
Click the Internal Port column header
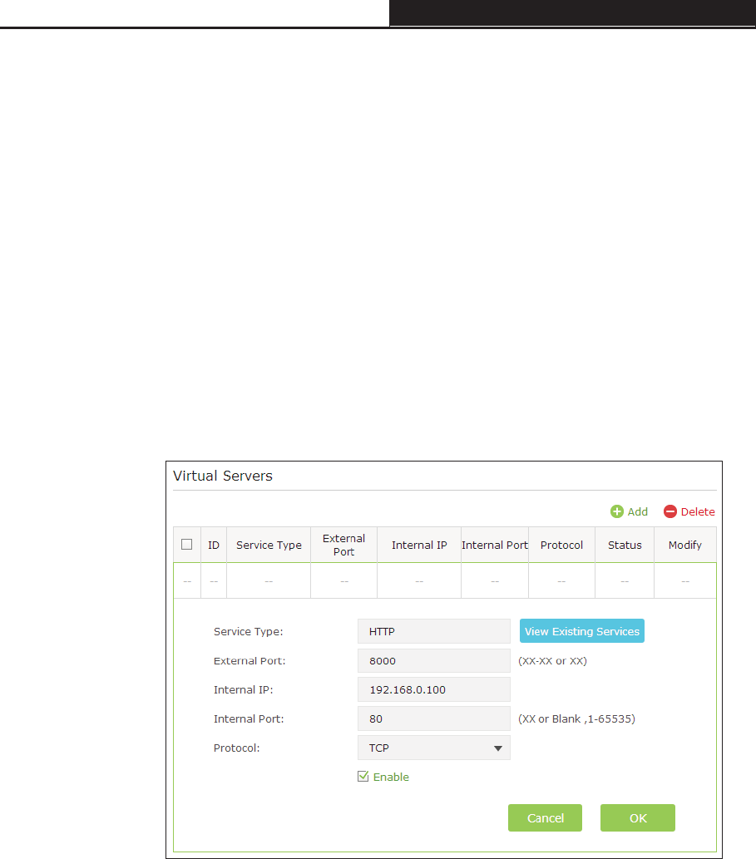[x=495, y=546]
